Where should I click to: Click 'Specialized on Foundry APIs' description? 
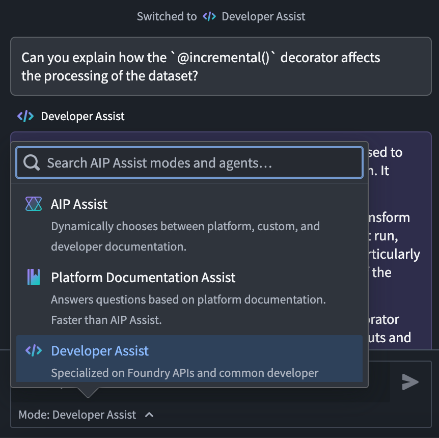[x=185, y=373]
